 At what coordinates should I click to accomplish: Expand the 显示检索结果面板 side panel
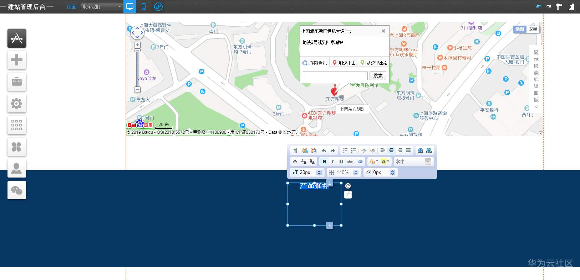(536, 79)
